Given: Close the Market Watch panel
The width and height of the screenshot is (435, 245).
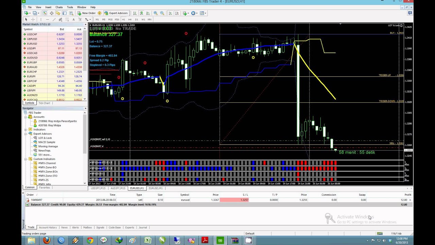Looking at the screenshot, I should tap(85, 24).
